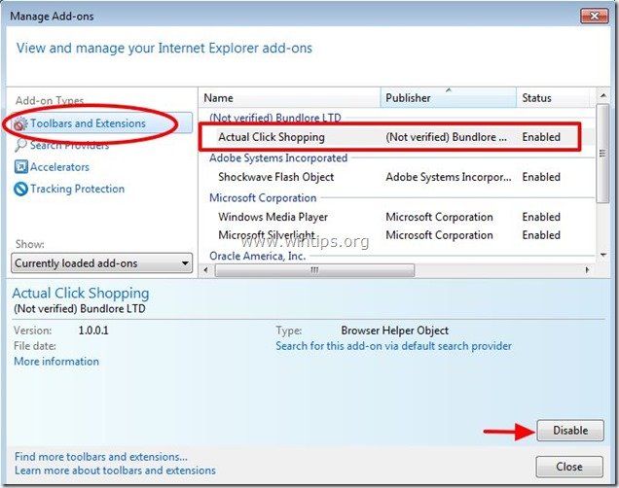Open Learn more about toolbars and extensions
Screen dimensions: 619x488
click(115, 471)
